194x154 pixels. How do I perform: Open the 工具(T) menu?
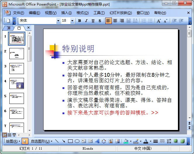coord(99,13)
